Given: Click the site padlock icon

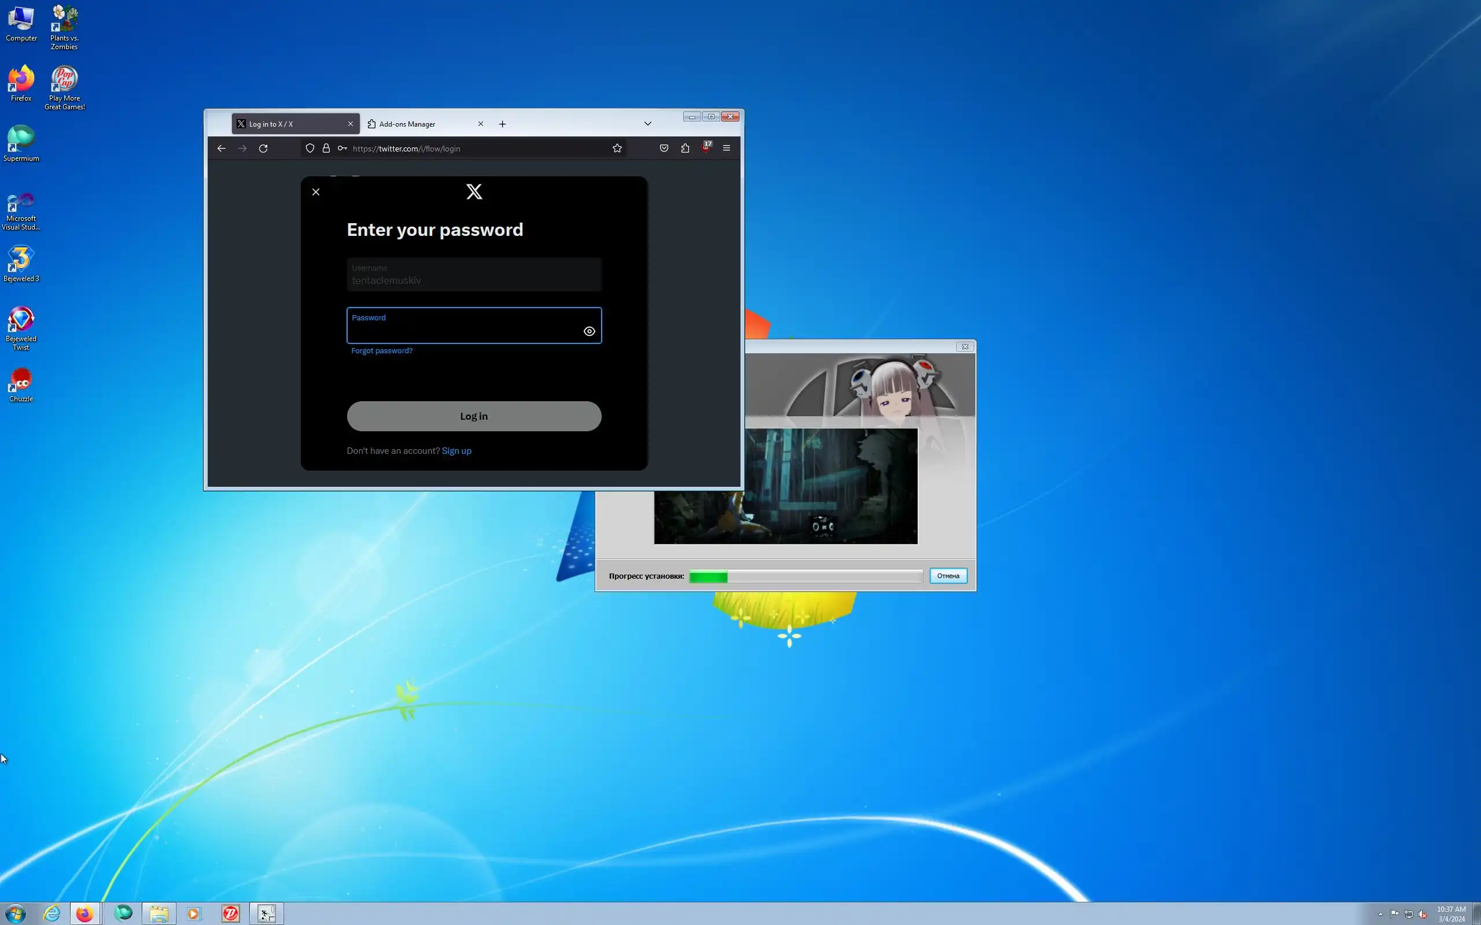Looking at the screenshot, I should [x=326, y=149].
